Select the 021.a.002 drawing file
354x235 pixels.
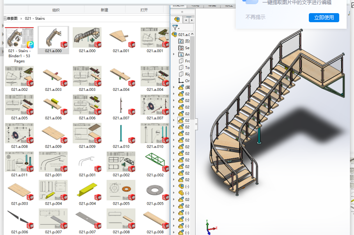point(19,78)
